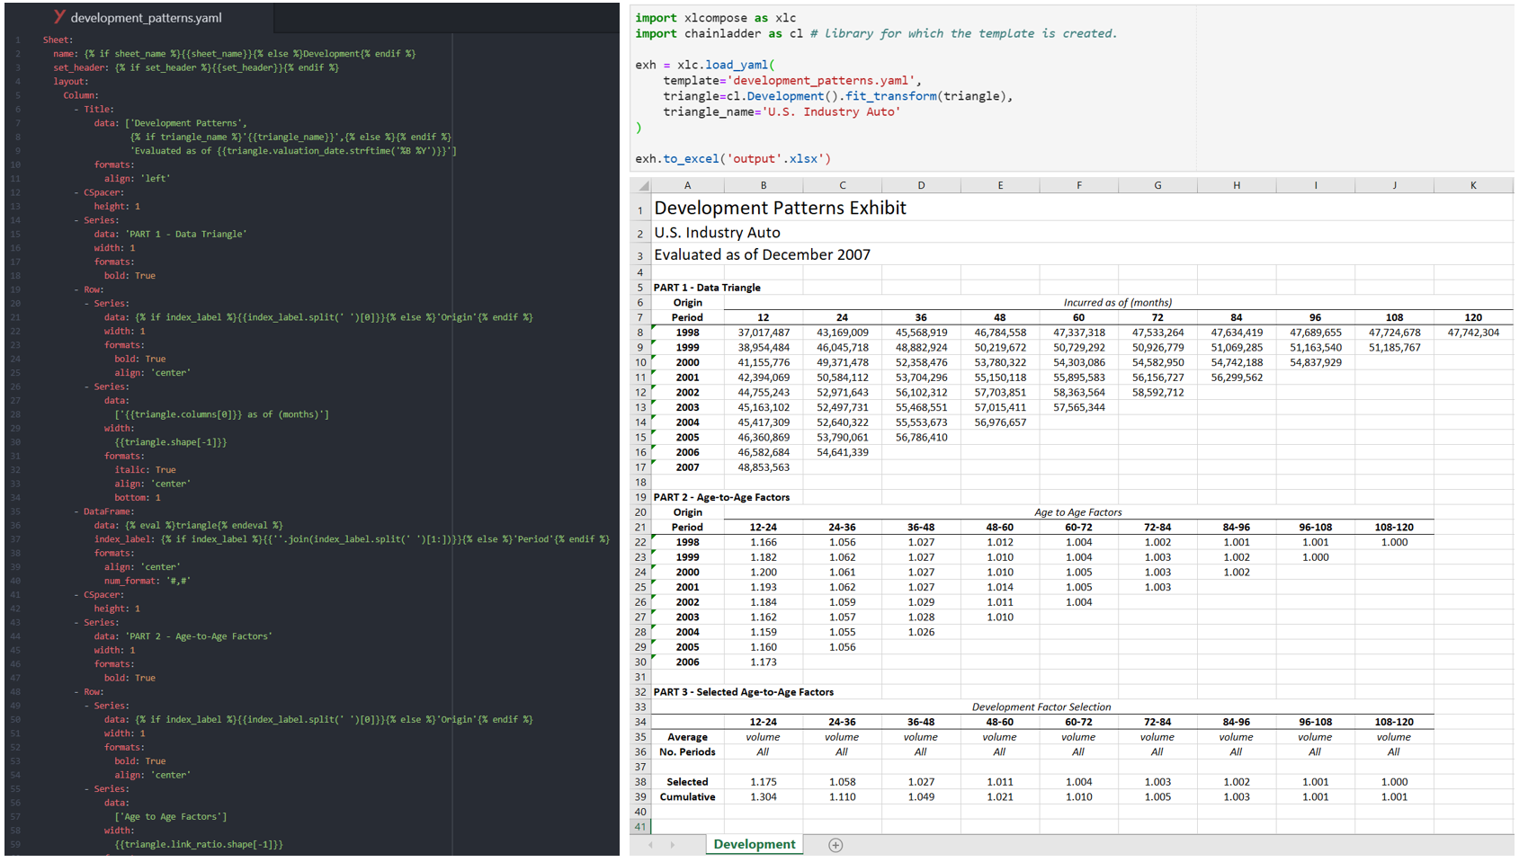The width and height of the screenshot is (1519, 862).
Task: Click the previous sheet navigation arrow
Action: pos(650,845)
